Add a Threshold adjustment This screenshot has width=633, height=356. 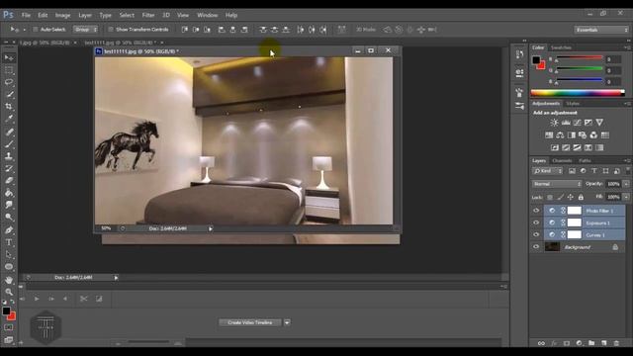(578, 147)
